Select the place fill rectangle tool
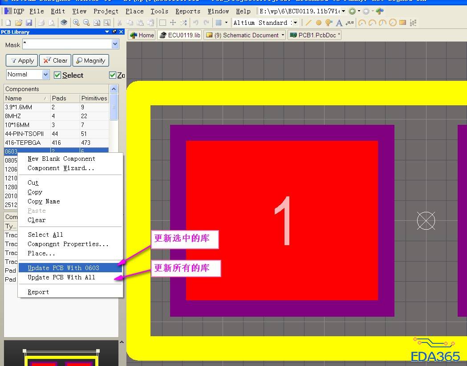467x366 pixels. 402,23
